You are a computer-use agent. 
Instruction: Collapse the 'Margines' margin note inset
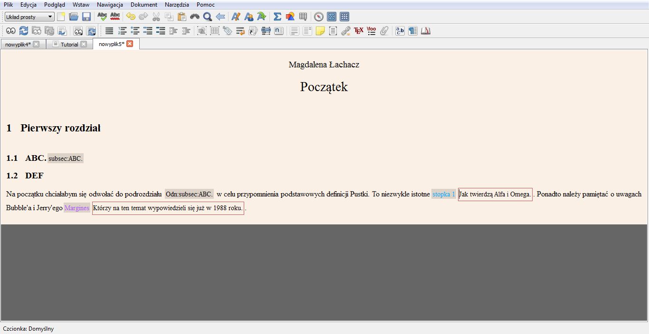(x=76, y=208)
